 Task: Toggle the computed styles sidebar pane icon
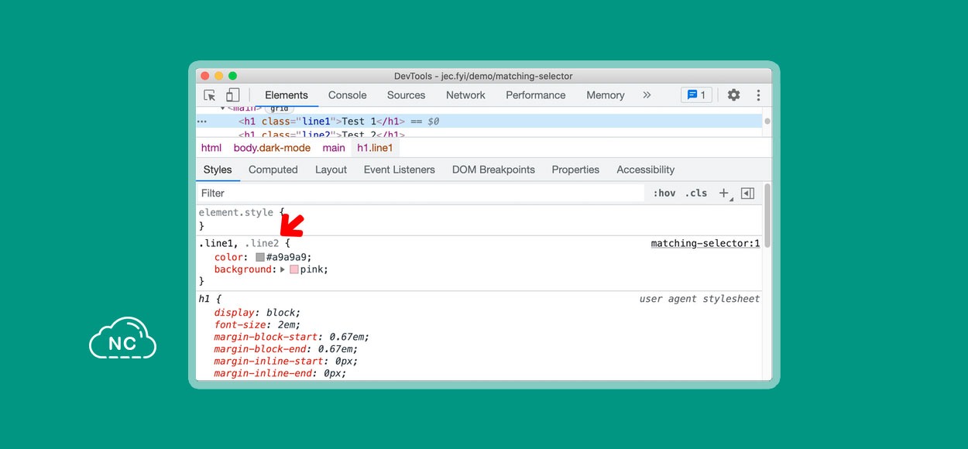[x=747, y=194]
